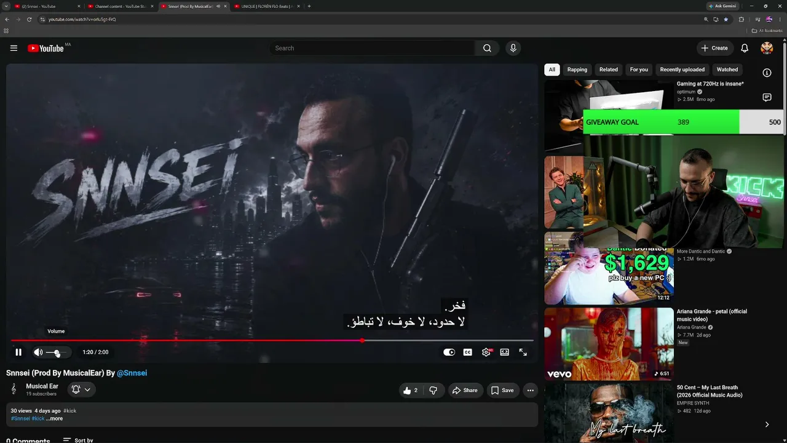787x443 pixels.
Task: Enter full screen mode
Action: (523, 352)
